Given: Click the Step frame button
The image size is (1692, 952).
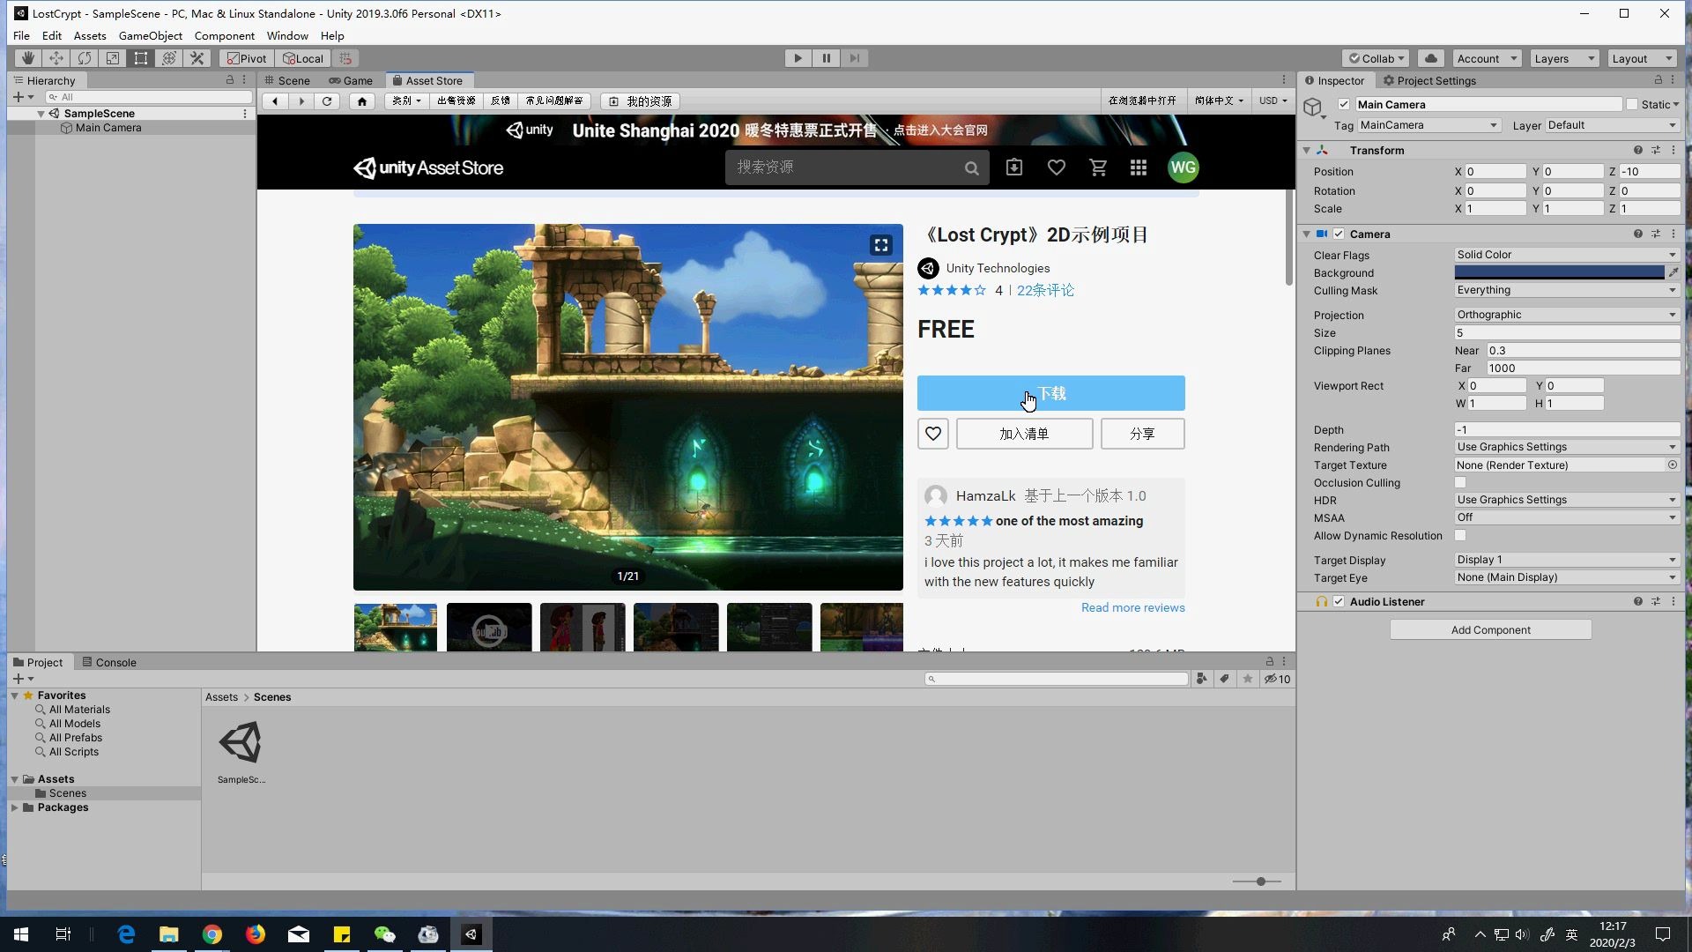Looking at the screenshot, I should (x=854, y=58).
